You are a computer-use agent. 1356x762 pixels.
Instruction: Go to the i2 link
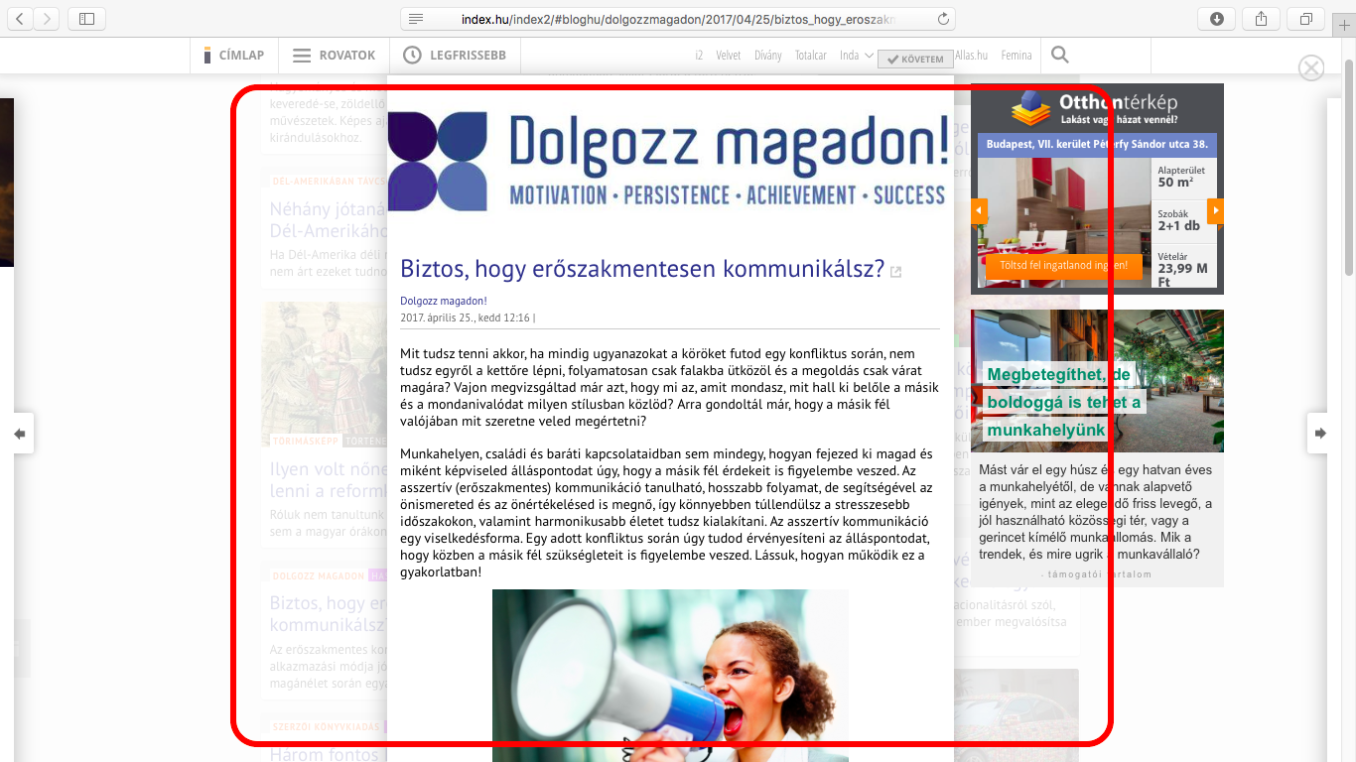699,56
